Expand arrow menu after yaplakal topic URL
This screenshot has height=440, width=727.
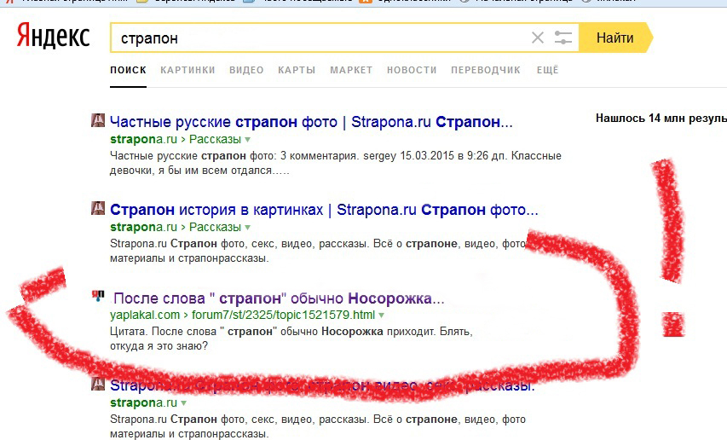point(381,316)
